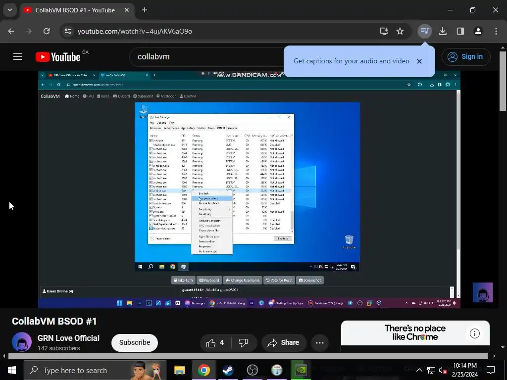Open more actions three-dot button

(320, 343)
